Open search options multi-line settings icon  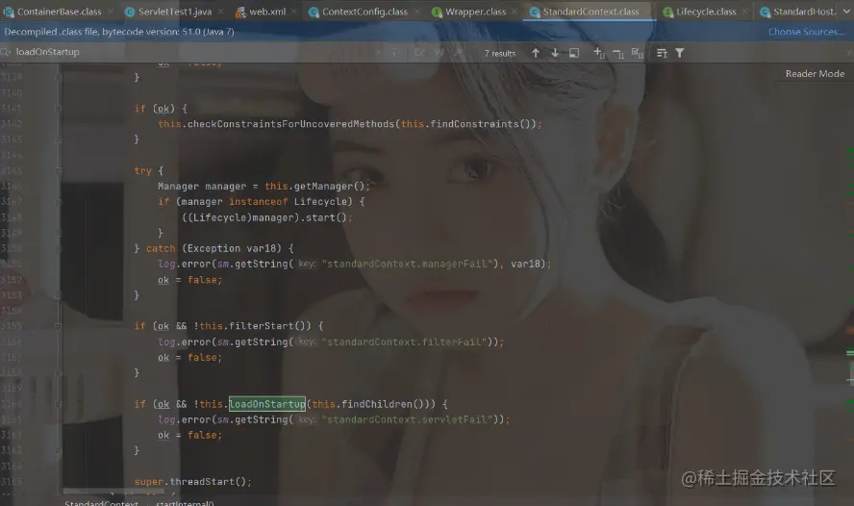pyautogui.click(x=662, y=53)
